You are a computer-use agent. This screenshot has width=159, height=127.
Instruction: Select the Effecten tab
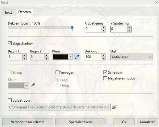25,12
